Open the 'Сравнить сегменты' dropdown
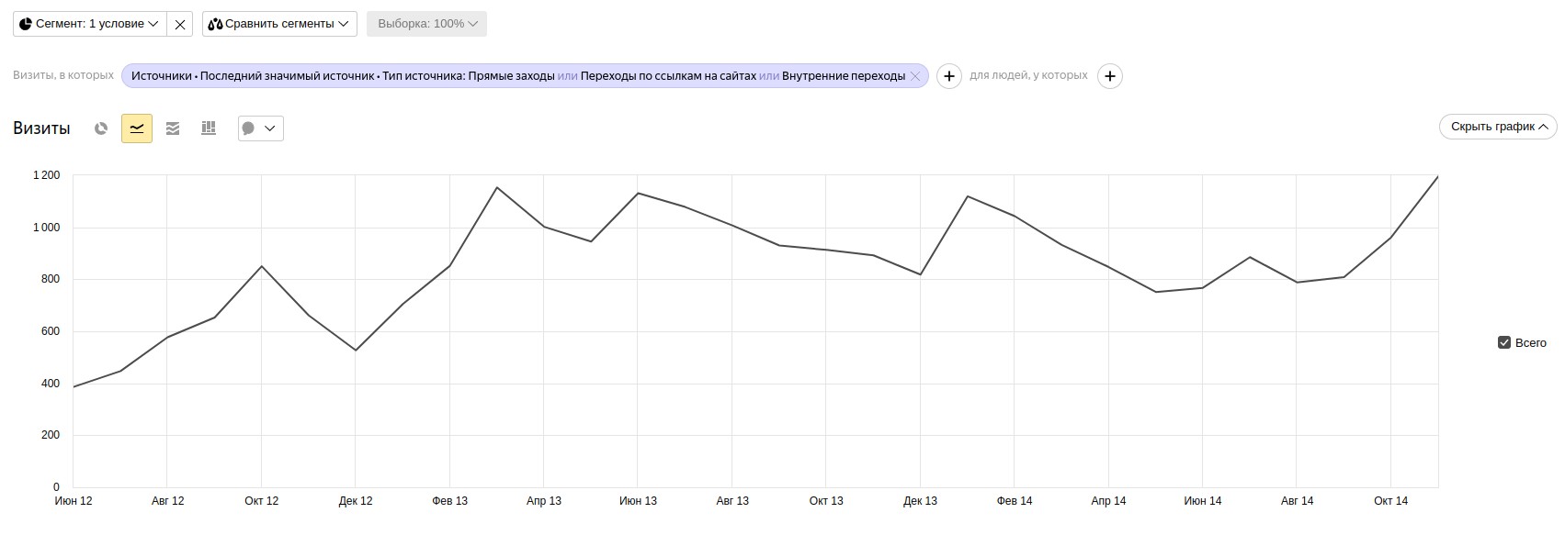 tap(279, 24)
